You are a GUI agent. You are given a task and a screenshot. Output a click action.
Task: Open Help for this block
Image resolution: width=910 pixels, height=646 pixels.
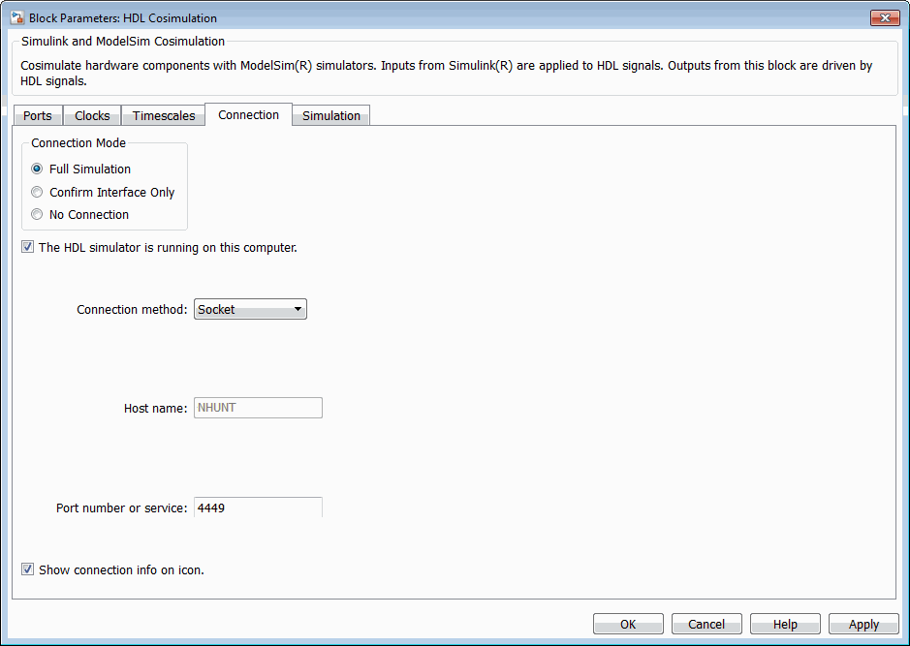pyautogui.click(x=785, y=624)
